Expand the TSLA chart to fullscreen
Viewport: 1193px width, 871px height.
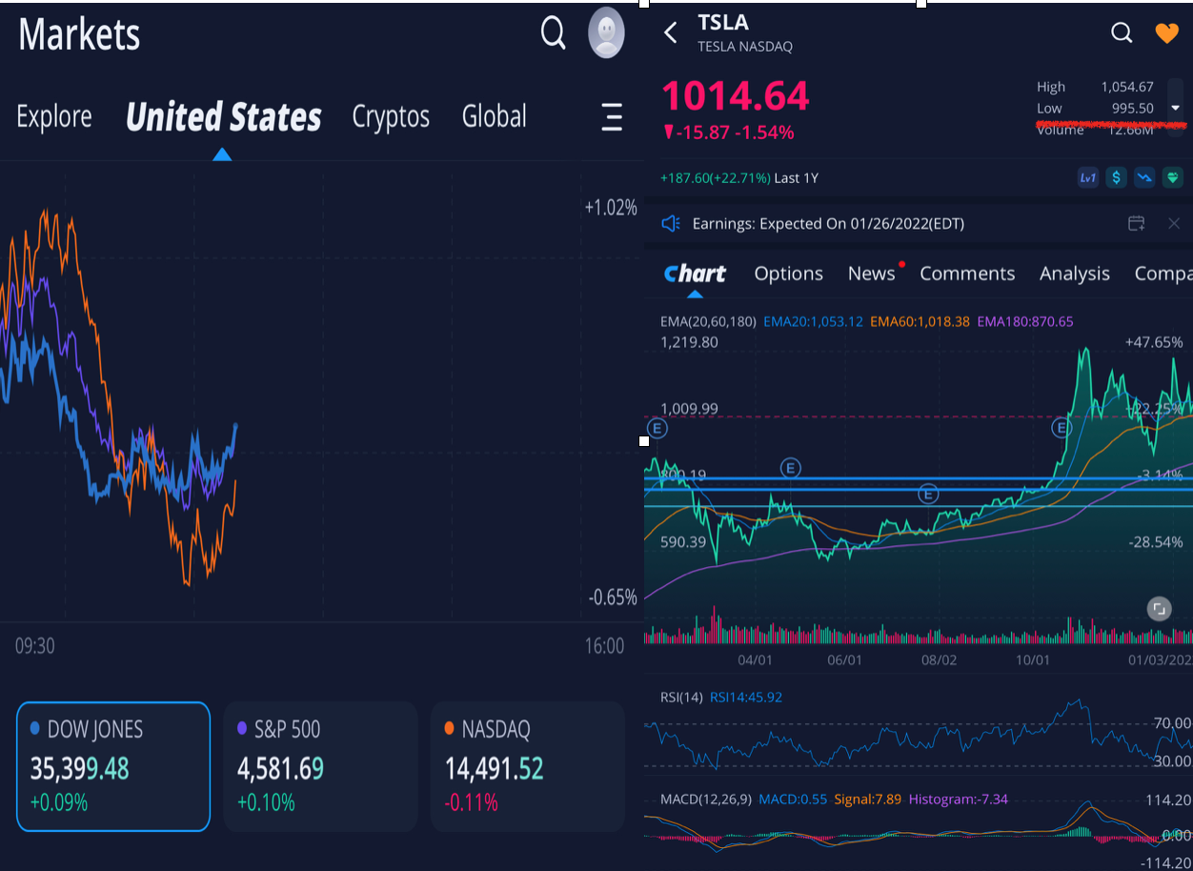click(1159, 609)
